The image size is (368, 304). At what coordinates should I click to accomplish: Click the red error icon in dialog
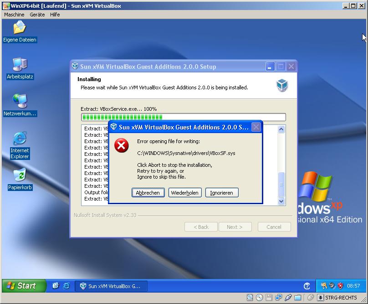[121, 145]
